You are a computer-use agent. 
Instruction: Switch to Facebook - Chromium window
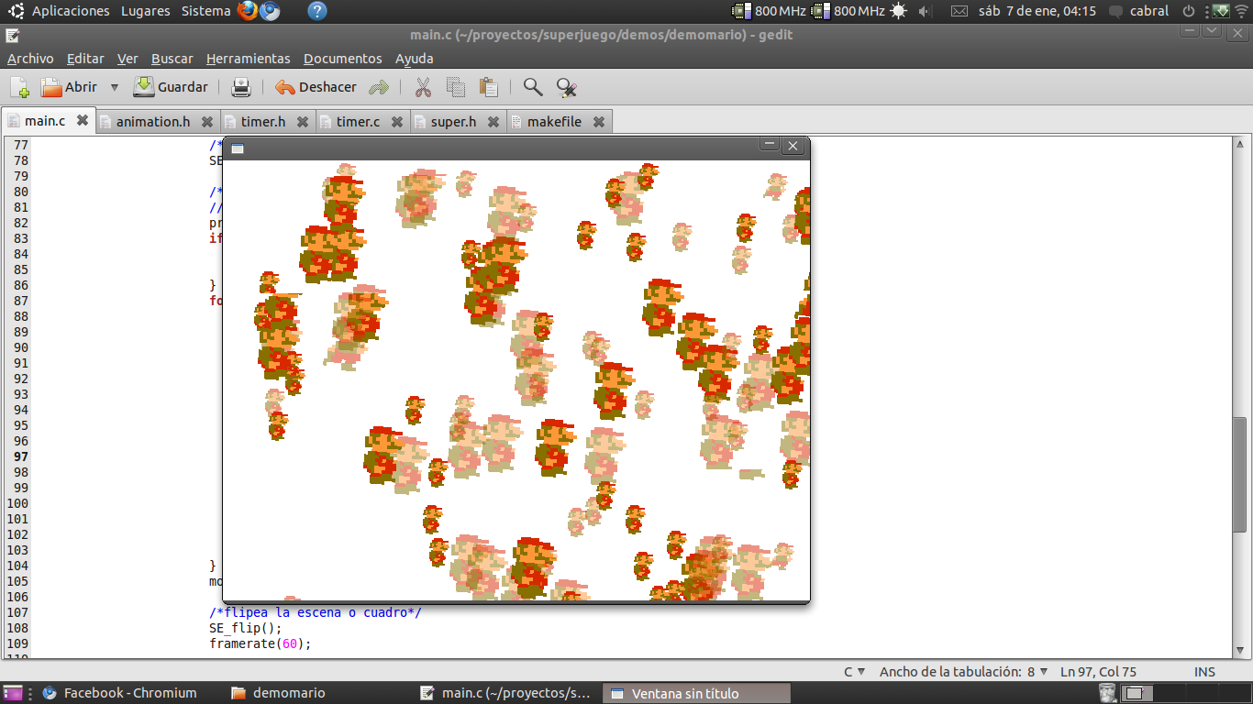[121, 693]
